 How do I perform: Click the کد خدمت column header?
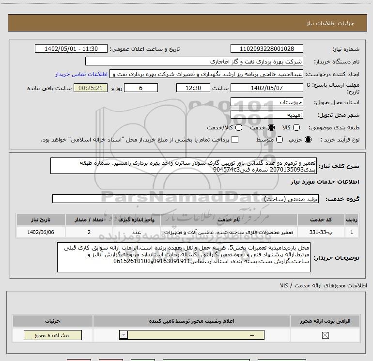[321, 220]
